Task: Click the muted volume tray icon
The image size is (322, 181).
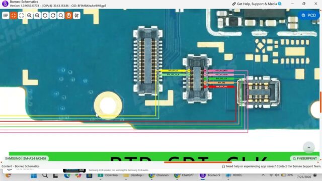Action: tap(277, 175)
